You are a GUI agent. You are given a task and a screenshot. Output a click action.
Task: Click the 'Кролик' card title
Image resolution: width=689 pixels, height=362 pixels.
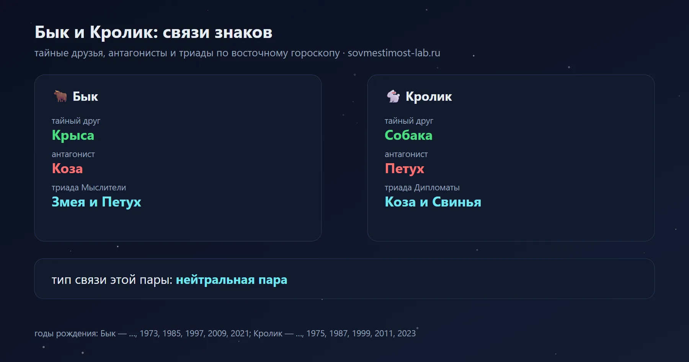tap(429, 97)
